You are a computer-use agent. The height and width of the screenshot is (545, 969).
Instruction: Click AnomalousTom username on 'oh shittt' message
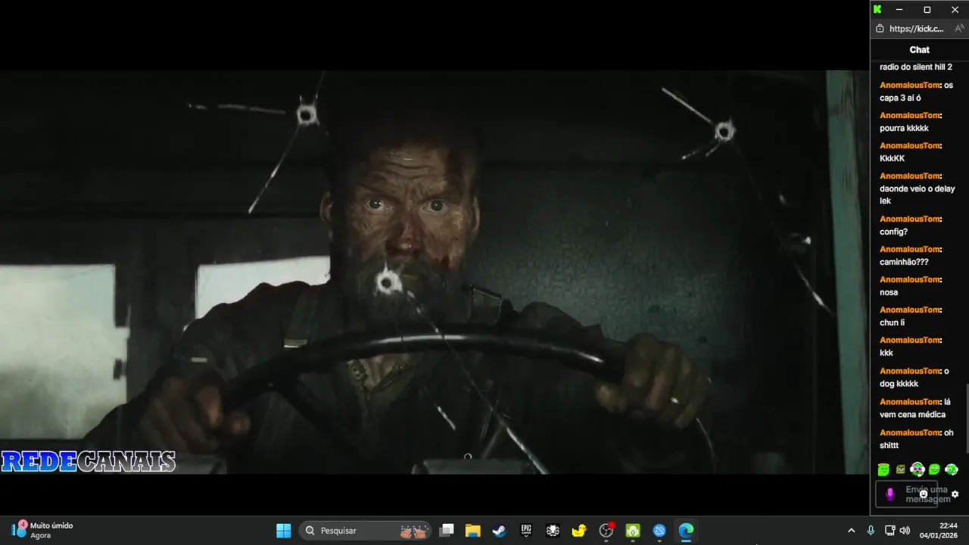tap(910, 433)
